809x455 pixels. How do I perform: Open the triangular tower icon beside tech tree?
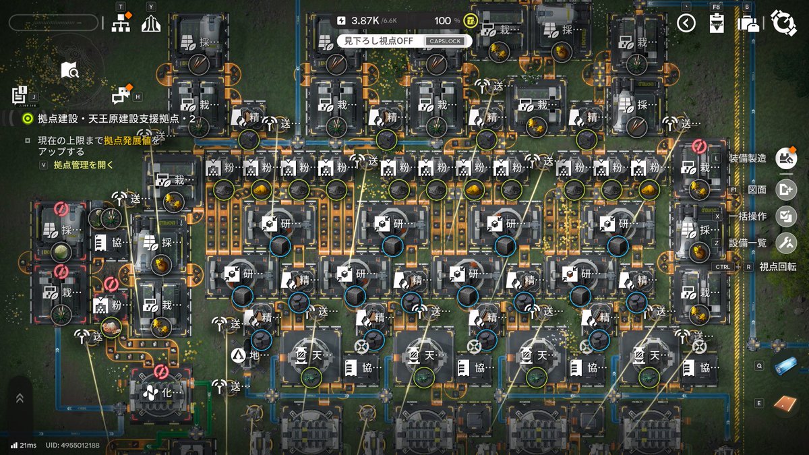151,24
